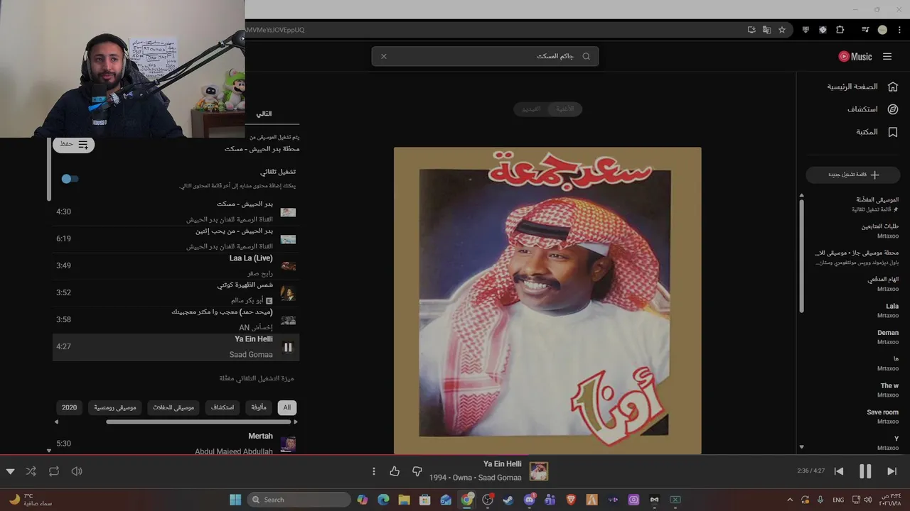Click the filter chips horizontal scrollbar
The height and width of the screenshot is (511, 910).
(199, 422)
